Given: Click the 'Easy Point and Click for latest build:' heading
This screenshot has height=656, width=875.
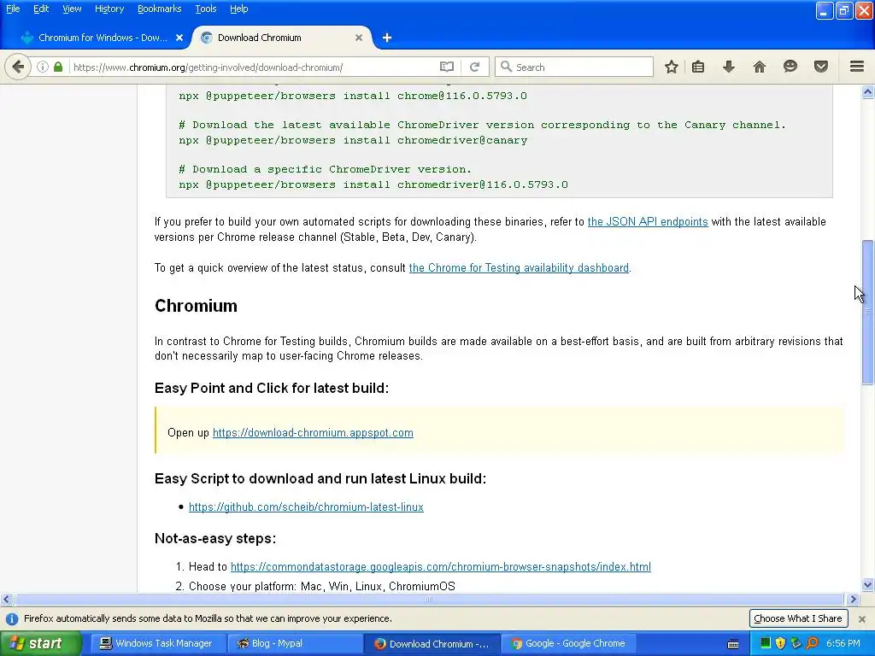Looking at the screenshot, I should click(x=272, y=389).
